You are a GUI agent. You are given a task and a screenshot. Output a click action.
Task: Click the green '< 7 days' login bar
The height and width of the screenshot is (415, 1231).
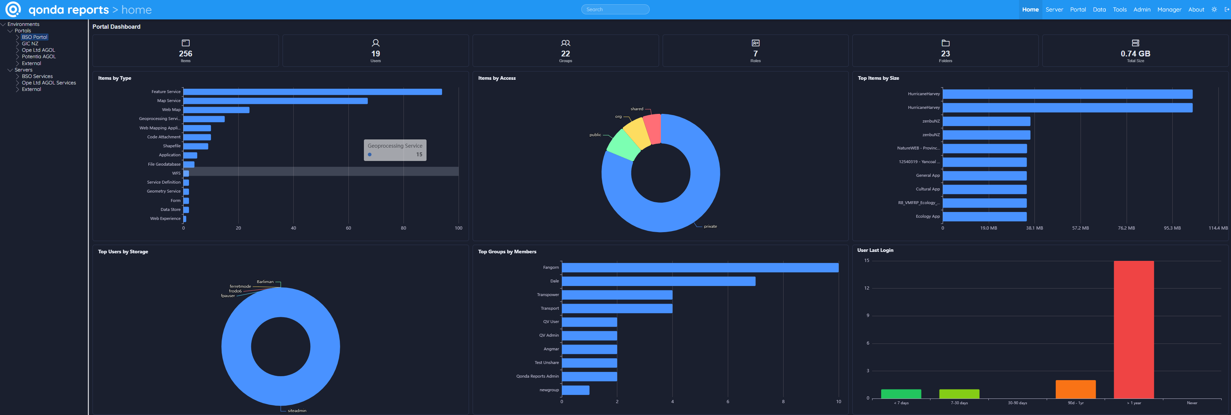tap(901, 394)
